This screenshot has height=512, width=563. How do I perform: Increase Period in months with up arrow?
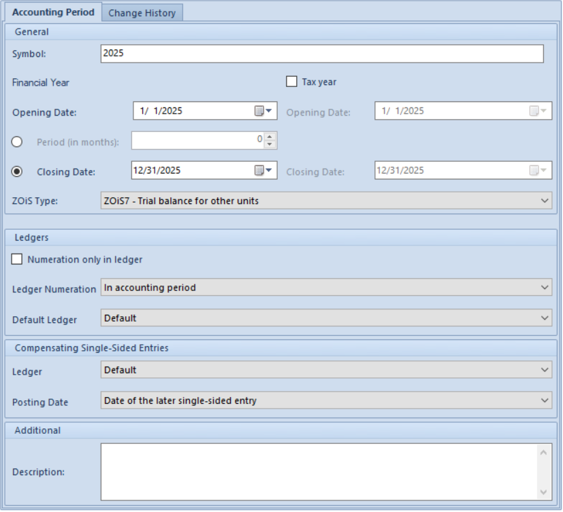coord(270,136)
